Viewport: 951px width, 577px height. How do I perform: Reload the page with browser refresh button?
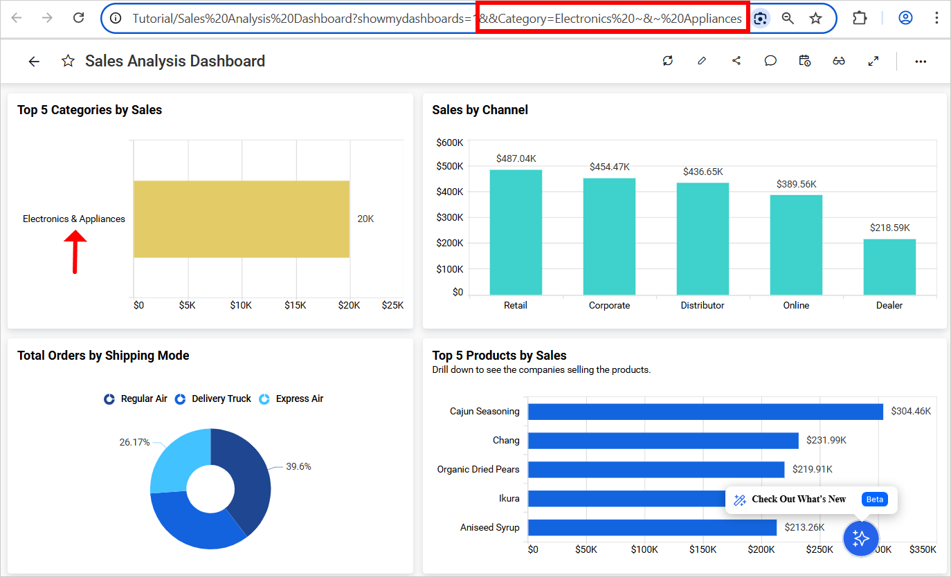coord(79,18)
